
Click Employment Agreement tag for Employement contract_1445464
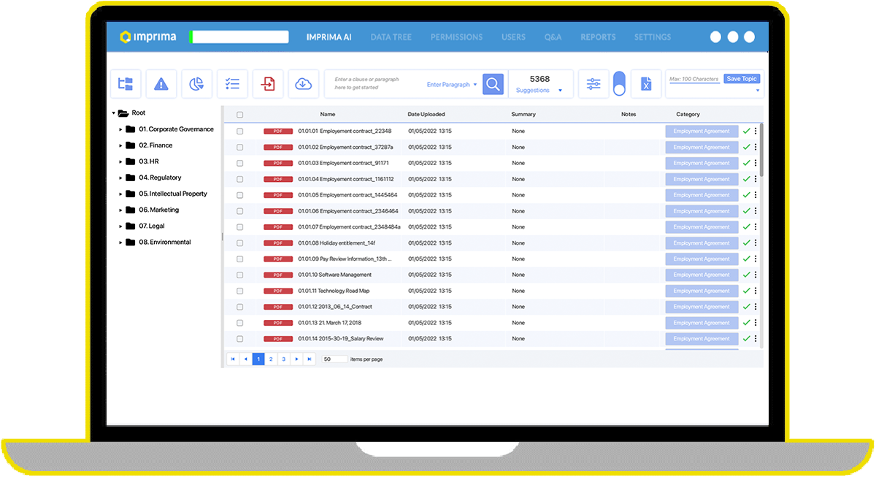(702, 195)
